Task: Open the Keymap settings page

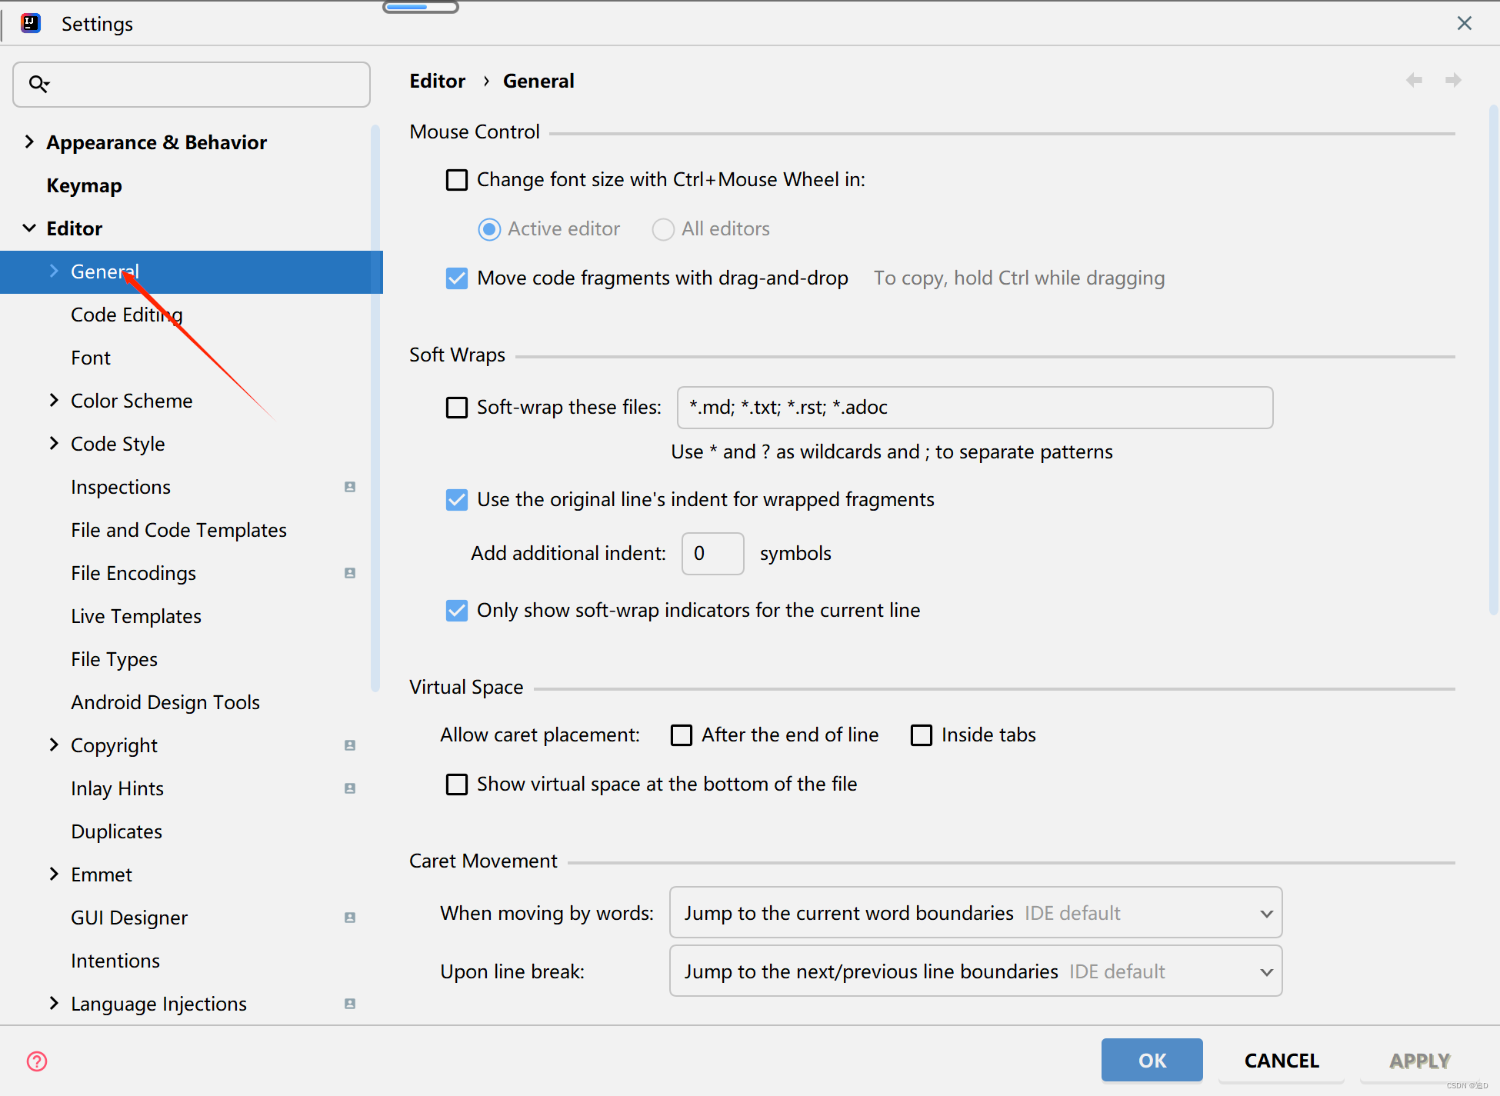Action: click(84, 185)
